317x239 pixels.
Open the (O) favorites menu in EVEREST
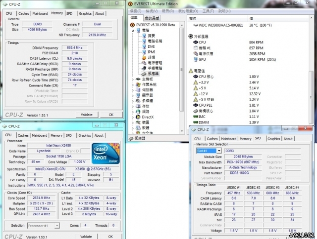tap(188, 11)
